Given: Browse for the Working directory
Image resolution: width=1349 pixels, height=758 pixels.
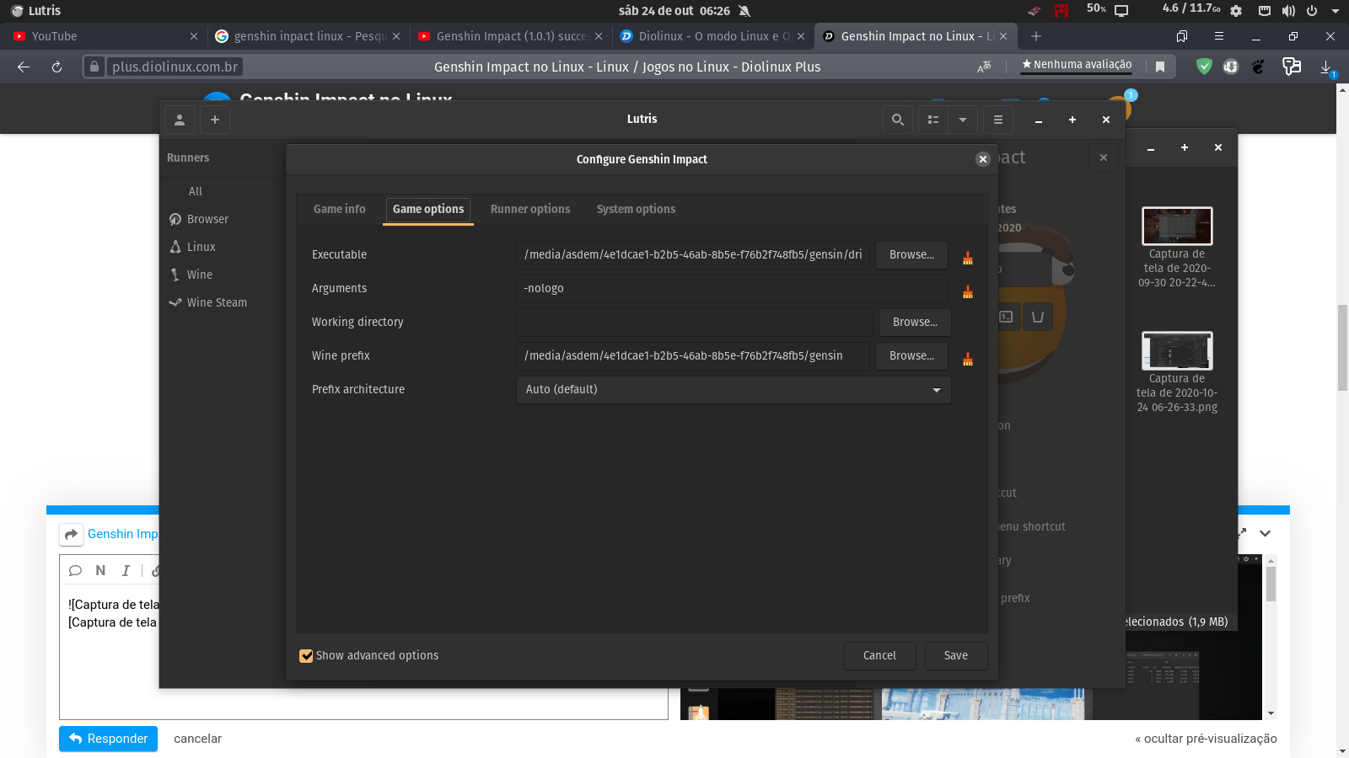Looking at the screenshot, I should coord(915,322).
